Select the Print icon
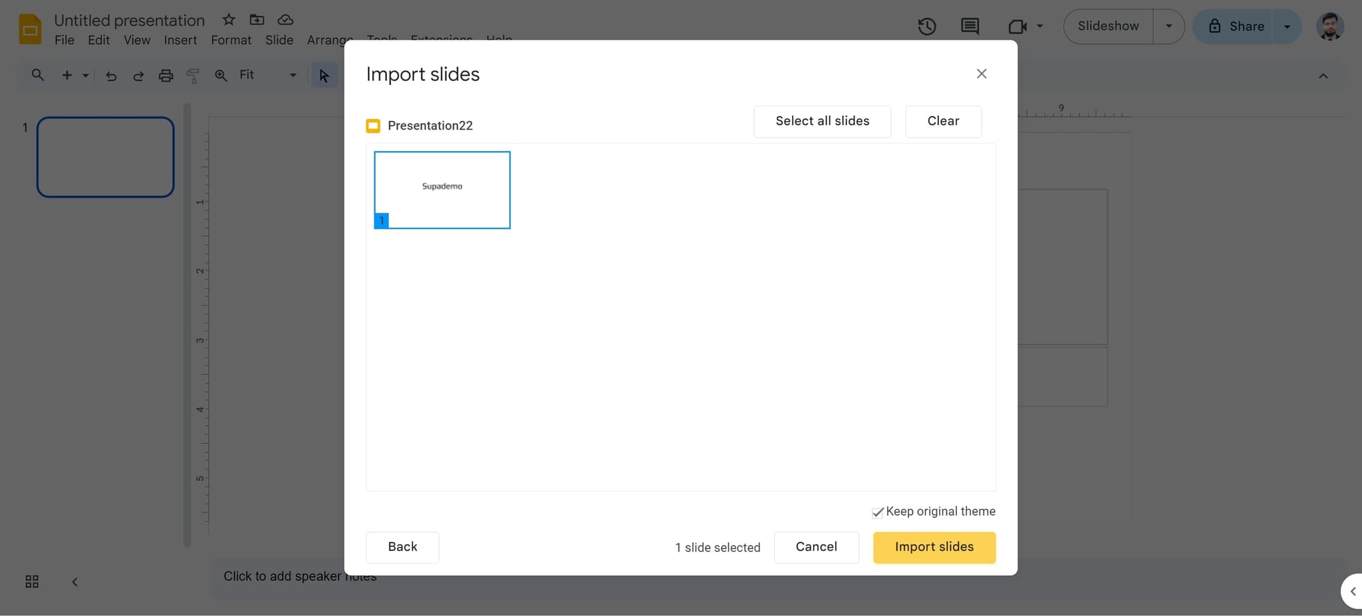This screenshot has width=1362, height=616. (165, 75)
